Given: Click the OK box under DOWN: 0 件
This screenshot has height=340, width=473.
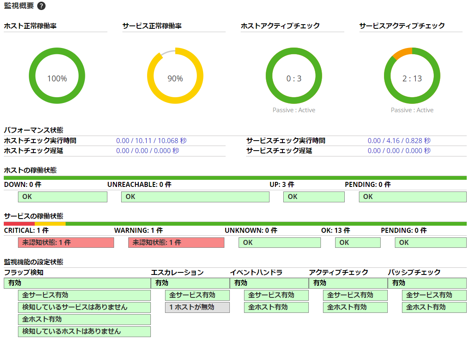Looking at the screenshot, I should (62, 196).
